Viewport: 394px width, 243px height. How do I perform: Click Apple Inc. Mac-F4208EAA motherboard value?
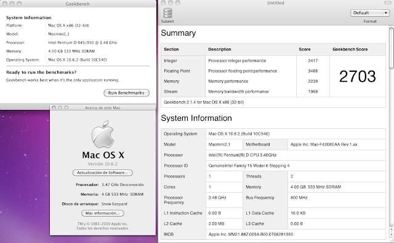point(324,144)
